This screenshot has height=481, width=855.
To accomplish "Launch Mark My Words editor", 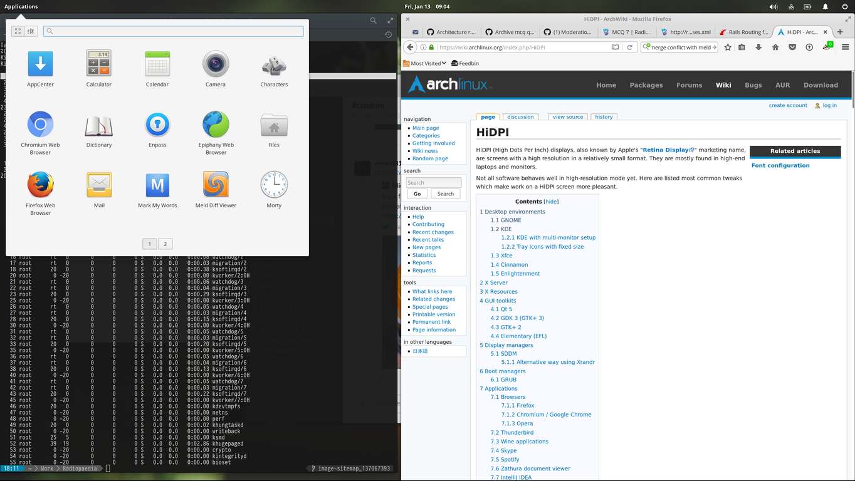I will (157, 190).
